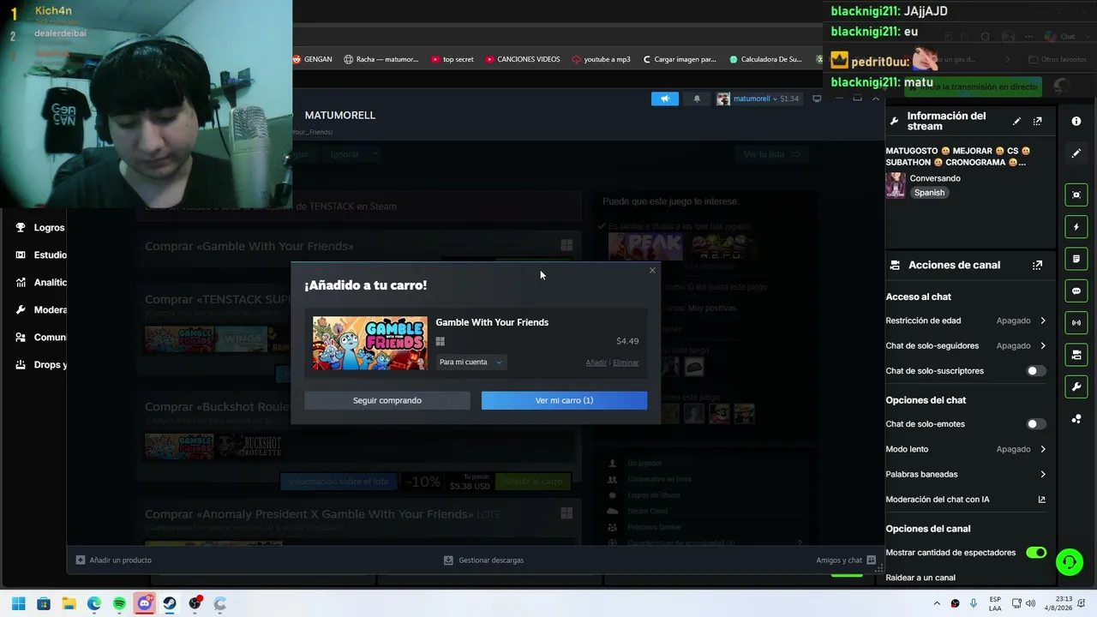
Task: Click chat bubble icon in right sidebar
Action: (x=1076, y=291)
